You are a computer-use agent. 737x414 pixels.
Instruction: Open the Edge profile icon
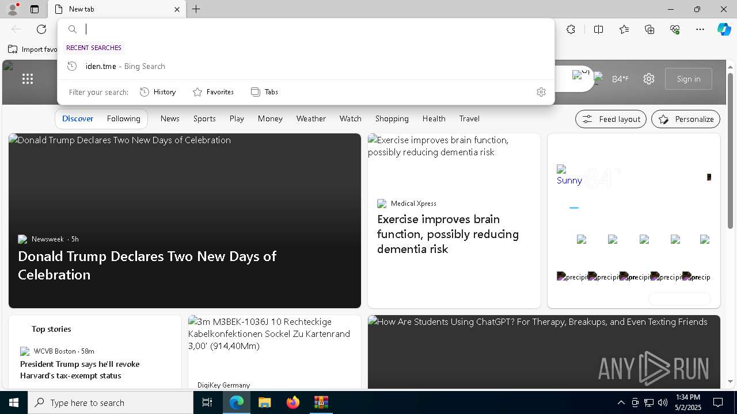[x=12, y=9]
